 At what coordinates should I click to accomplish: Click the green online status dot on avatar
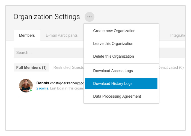[x=31, y=90]
